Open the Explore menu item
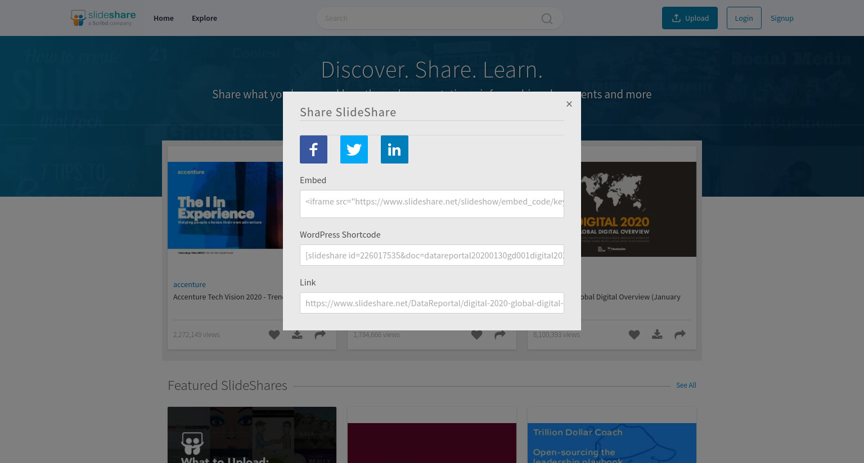This screenshot has width=864, height=463. (x=204, y=18)
